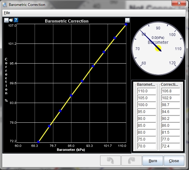This screenshot has width=189, height=170.
Task: Click the Correction 106.8 field
Action: [x=171, y=91]
